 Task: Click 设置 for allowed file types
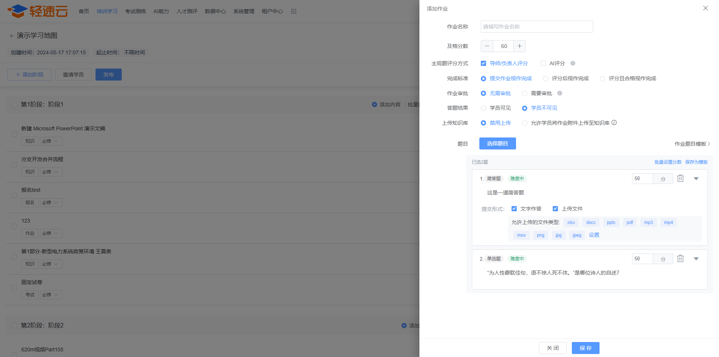(594, 235)
